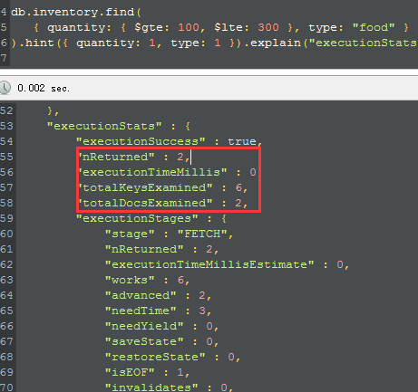Click the '0.002 sec.' execution time text
This screenshot has width=418, height=392.
[x=44, y=88]
